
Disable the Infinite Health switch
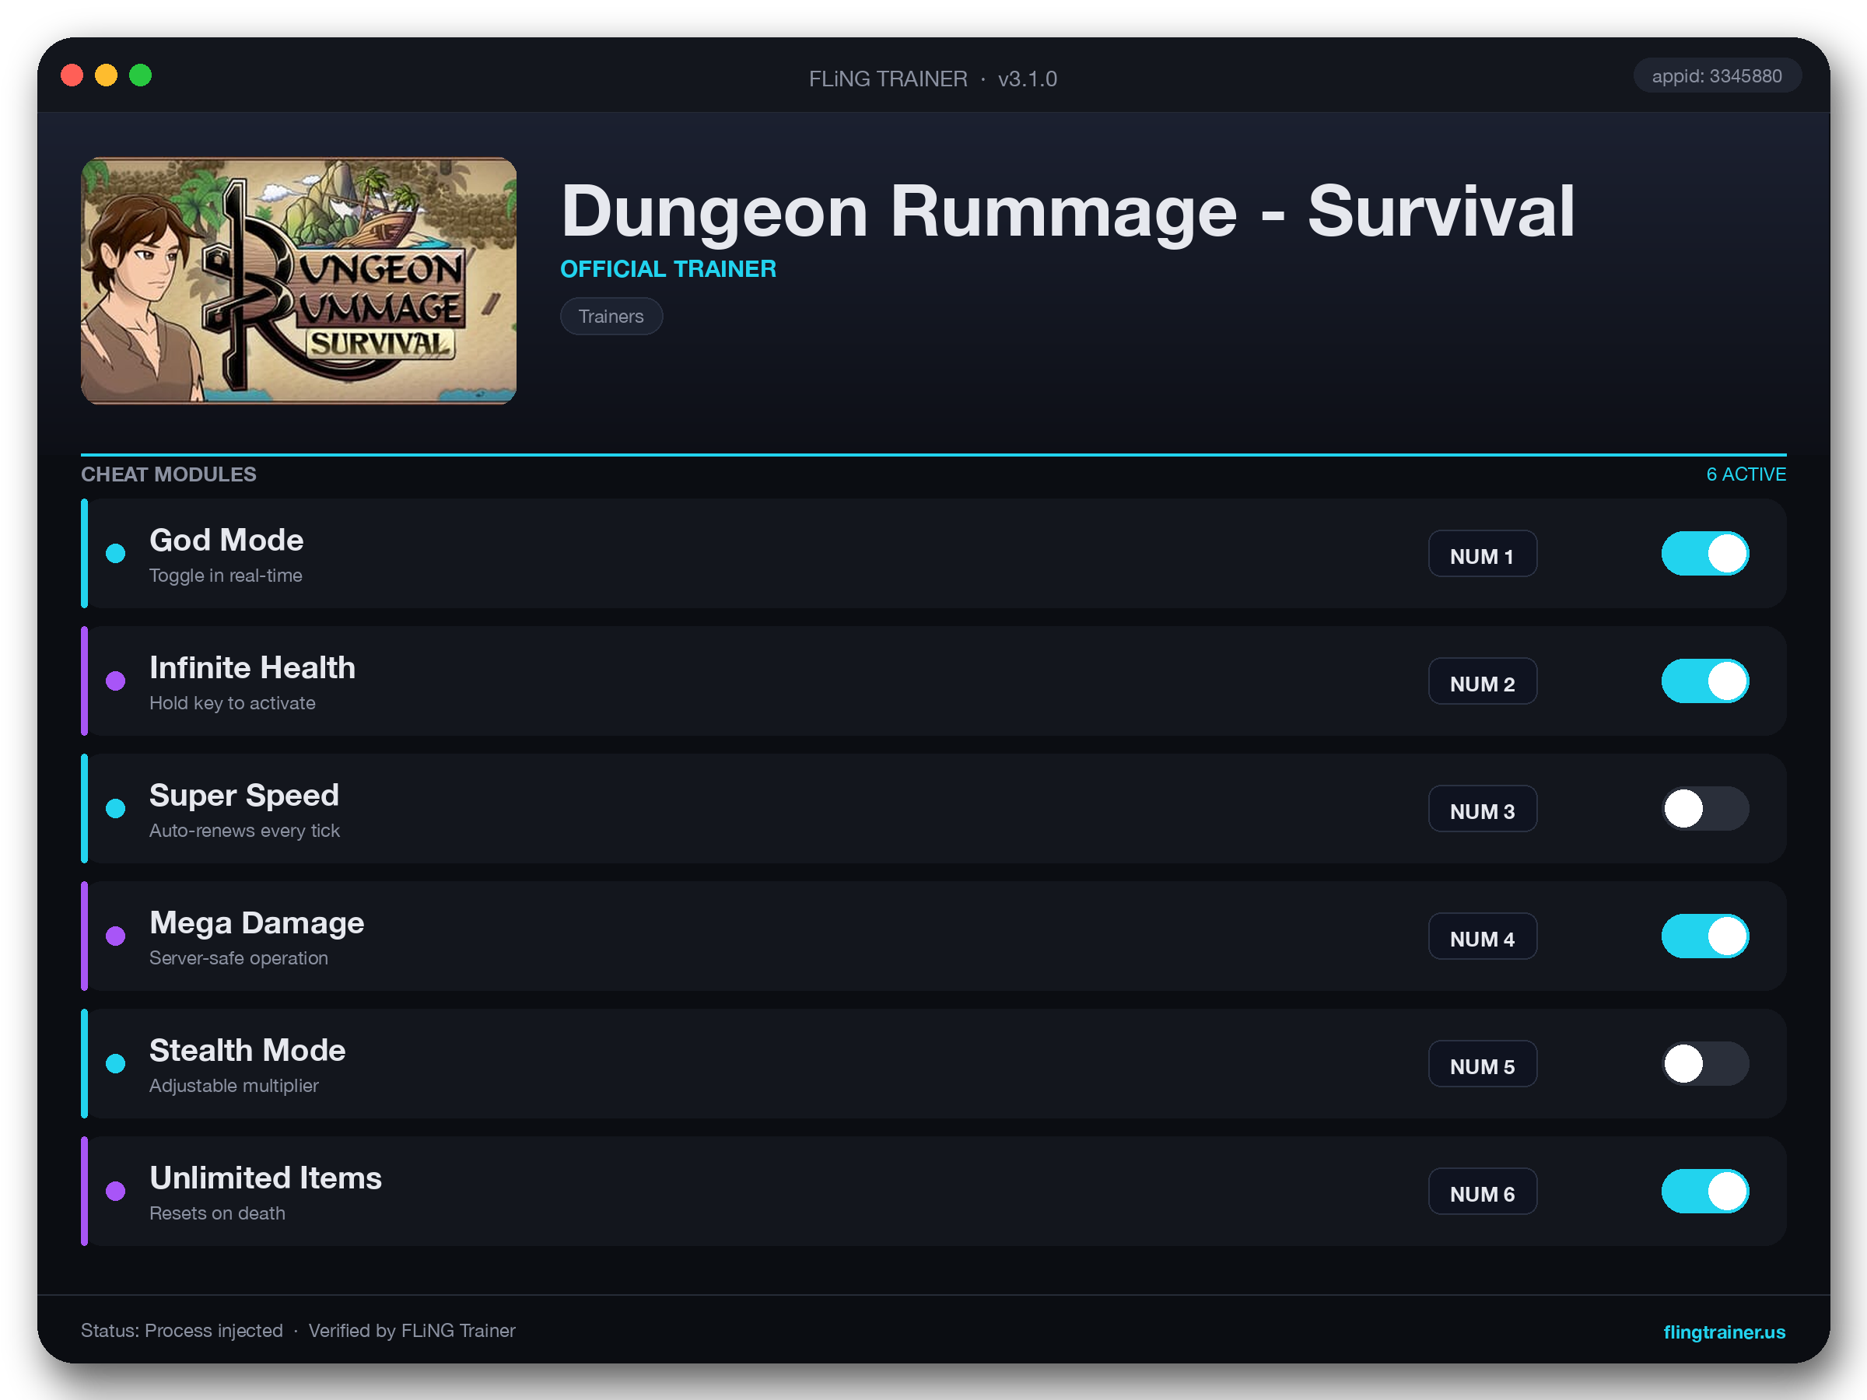(x=1705, y=681)
